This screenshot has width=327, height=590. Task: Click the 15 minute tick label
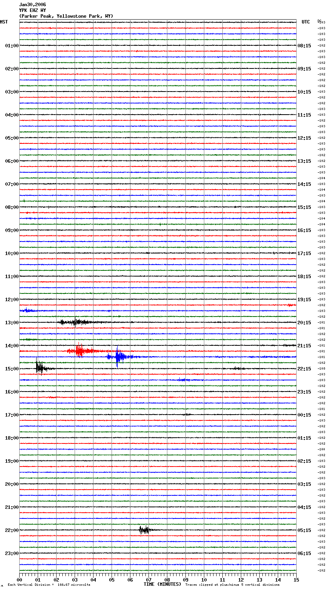pos(296,580)
